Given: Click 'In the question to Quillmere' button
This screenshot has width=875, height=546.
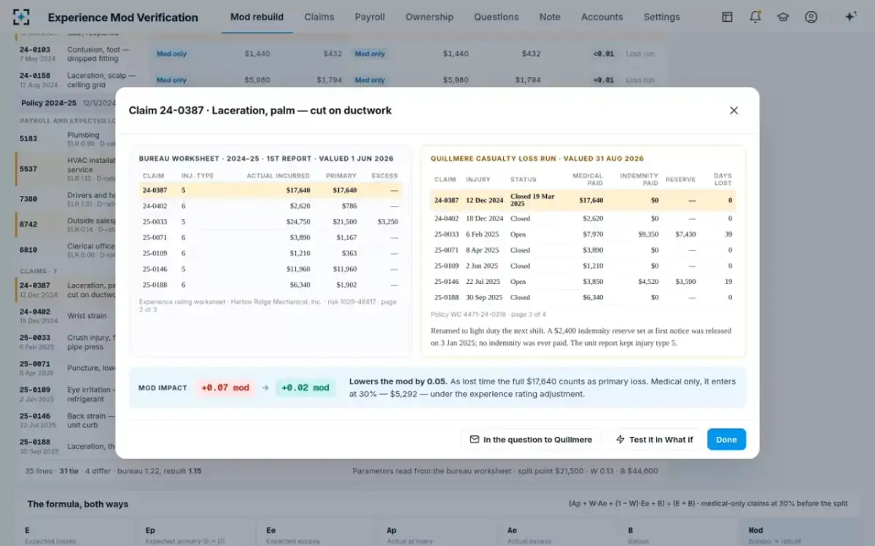Looking at the screenshot, I should click(531, 440).
